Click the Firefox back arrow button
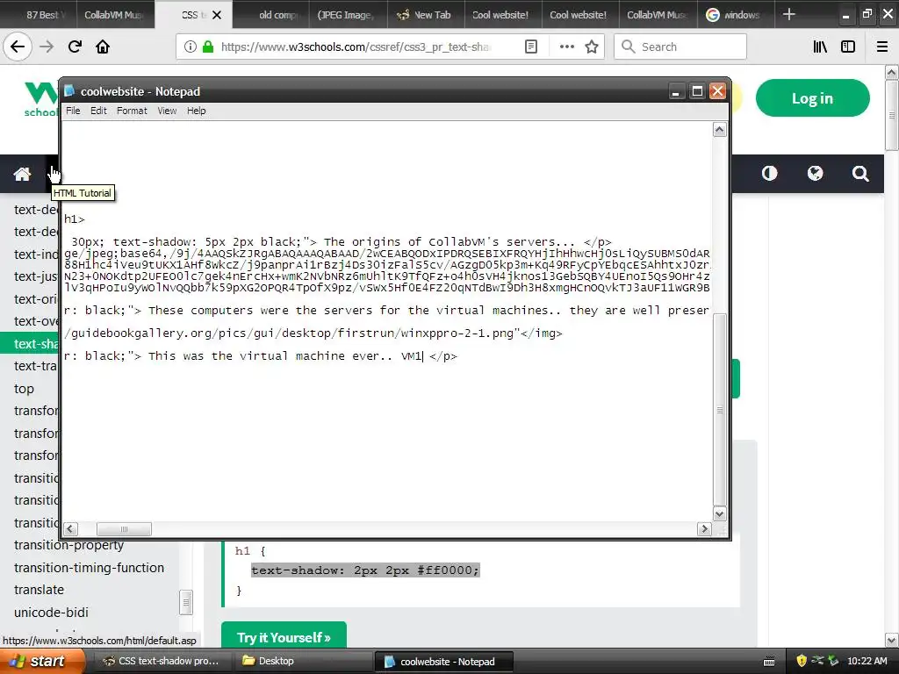899x674 pixels. coord(18,47)
